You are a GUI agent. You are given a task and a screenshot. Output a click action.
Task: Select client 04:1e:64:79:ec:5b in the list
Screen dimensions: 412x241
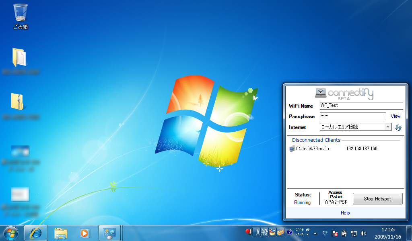point(312,149)
